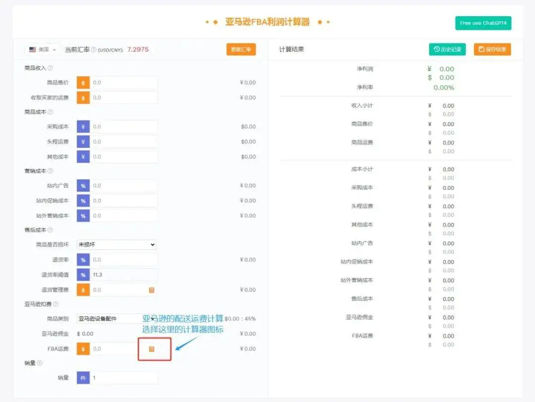Expand the 商品是否损坏 dropdown
The image size is (535, 402).
point(116,245)
